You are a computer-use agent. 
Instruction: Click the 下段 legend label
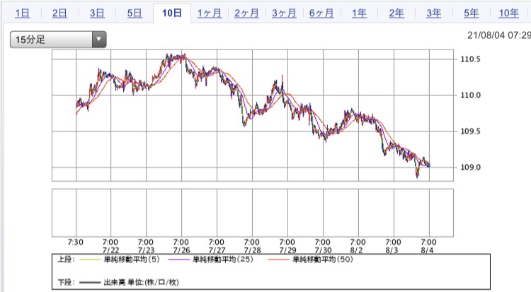coord(65,282)
